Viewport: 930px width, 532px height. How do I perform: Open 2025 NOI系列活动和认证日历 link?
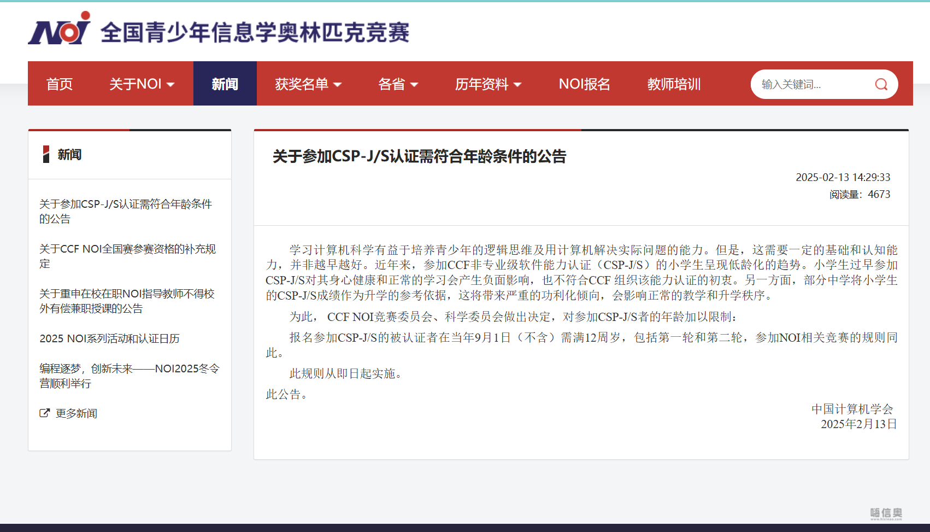(109, 338)
